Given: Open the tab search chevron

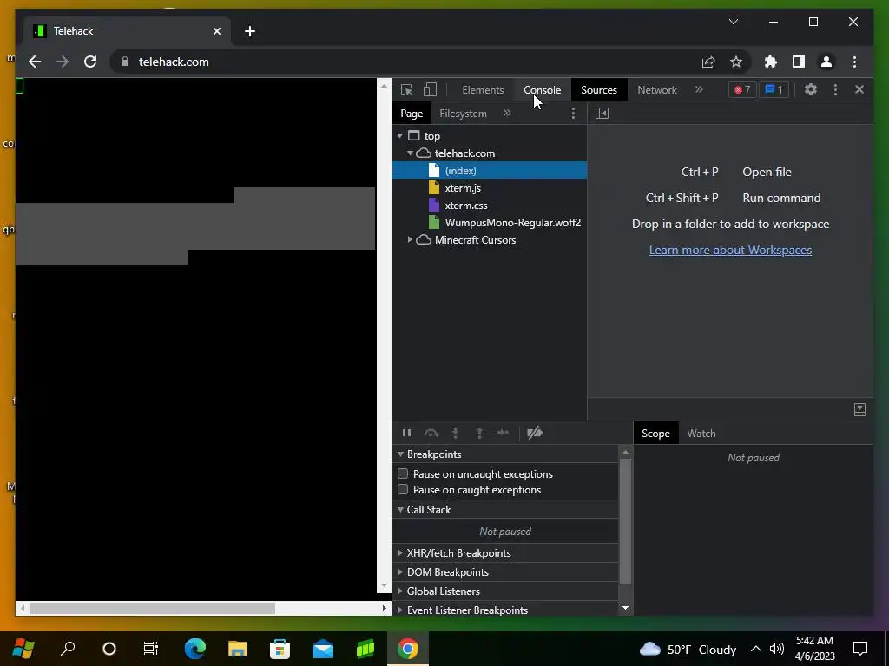Looking at the screenshot, I should (733, 22).
